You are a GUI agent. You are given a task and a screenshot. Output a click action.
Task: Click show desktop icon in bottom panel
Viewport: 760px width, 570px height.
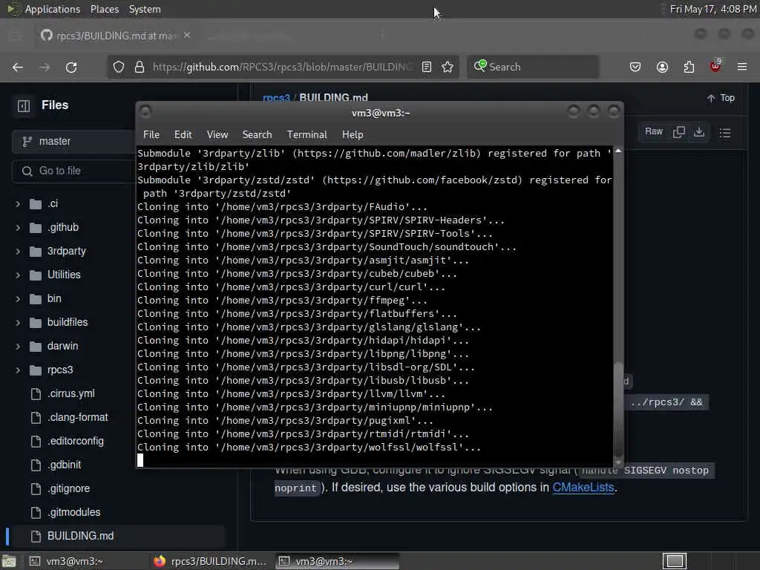pyautogui.click(x=9, y=561)
